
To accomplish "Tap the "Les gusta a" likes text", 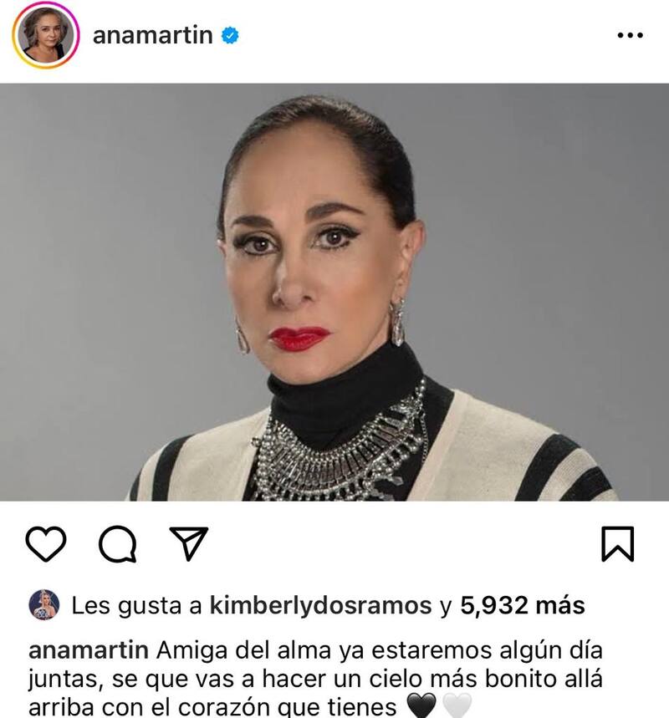I will (136, 605).
